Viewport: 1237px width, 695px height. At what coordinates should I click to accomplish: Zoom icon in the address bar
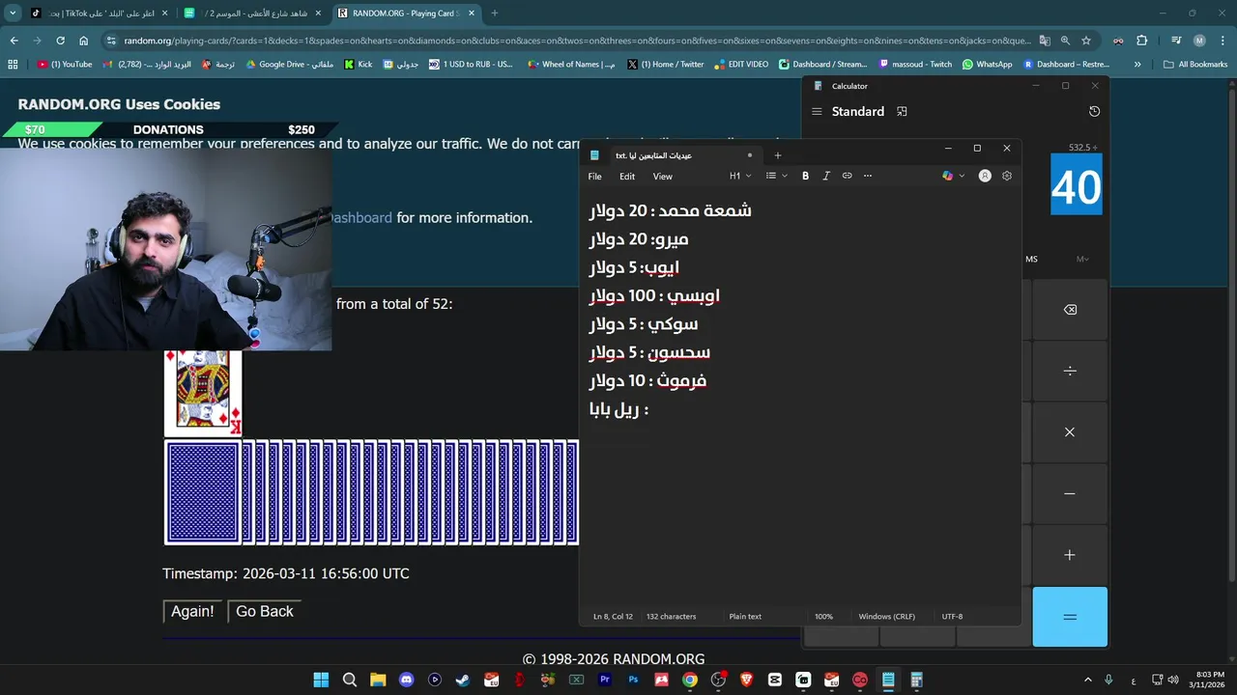(1065, 41)
